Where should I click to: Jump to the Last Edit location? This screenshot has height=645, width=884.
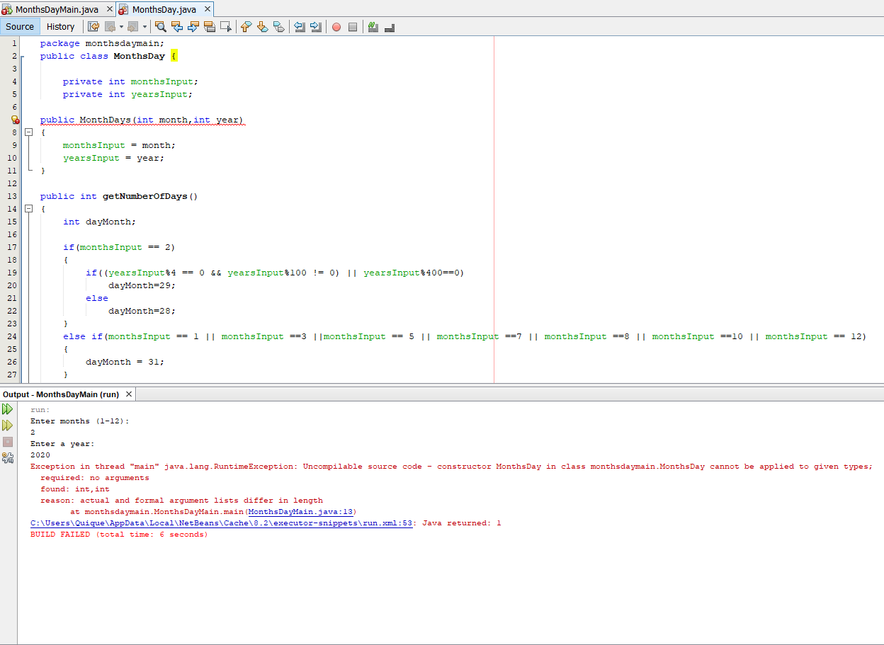coord(93,27)
